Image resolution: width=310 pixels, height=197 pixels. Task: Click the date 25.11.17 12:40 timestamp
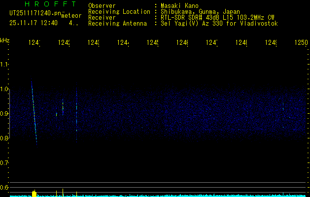pyautogui.click(x=34, y=23)
